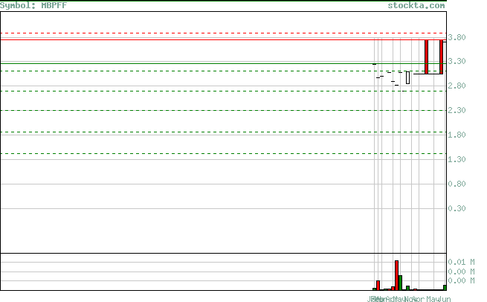Image resolution: width=487 pixels, height=302 pixels.
Task: Select the 1.30 price axis label
Action: click(457, 159)
